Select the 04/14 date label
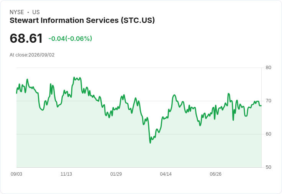Image resolution: width=282 pixels, height=194 pixels. pos(166,174)
